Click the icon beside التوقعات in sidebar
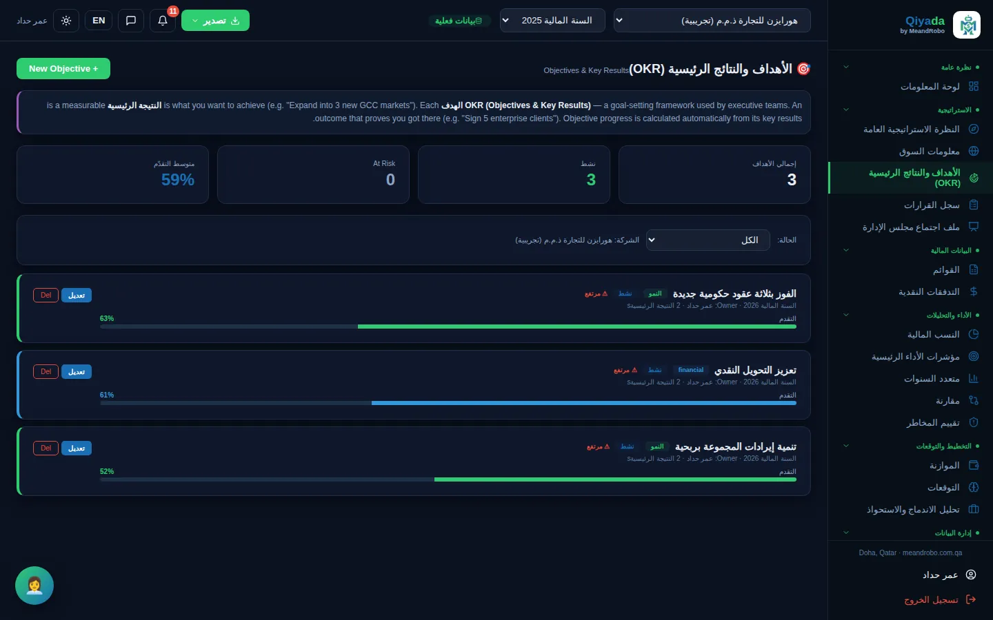993x620 pixels. [974, 487]
